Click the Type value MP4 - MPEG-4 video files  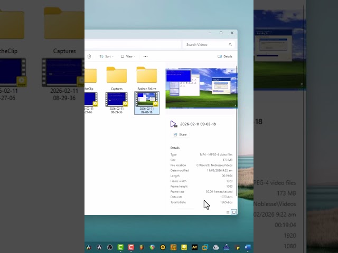(216, 154)
